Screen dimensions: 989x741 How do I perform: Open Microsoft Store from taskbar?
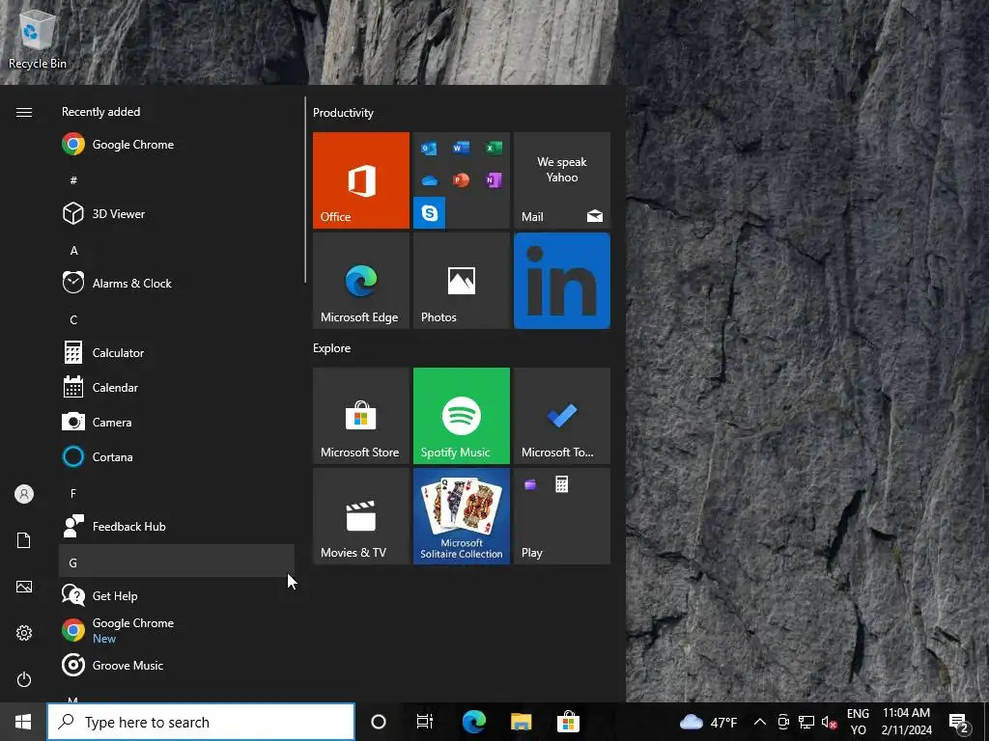pos(568,722)
